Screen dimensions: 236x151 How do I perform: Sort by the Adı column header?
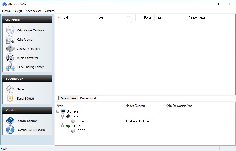[75, 17]
